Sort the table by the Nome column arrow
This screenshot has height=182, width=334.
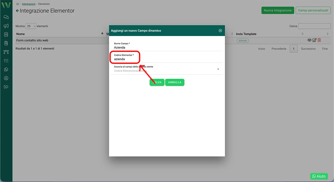pos(102,34)
